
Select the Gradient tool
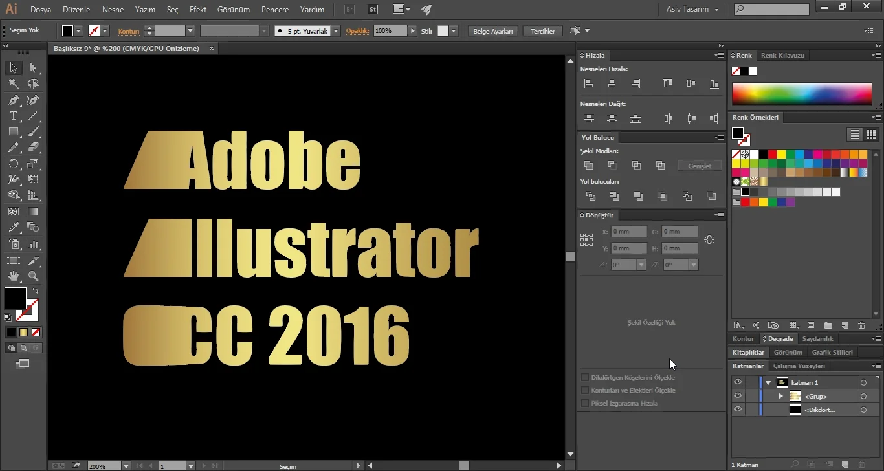[x=33, y=212]
